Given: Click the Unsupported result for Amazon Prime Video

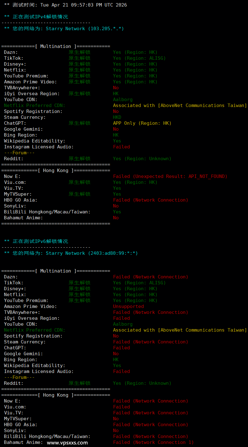Looking at the screenshot, I should 129,306.
